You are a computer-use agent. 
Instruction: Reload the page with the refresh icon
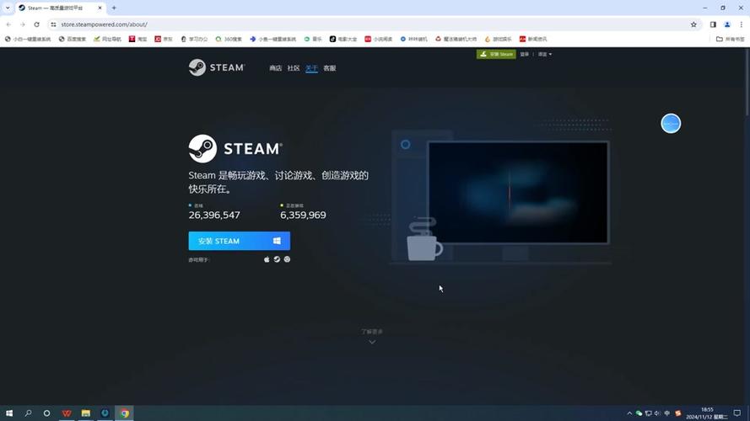pyautogui.click(x=37, y=24)
